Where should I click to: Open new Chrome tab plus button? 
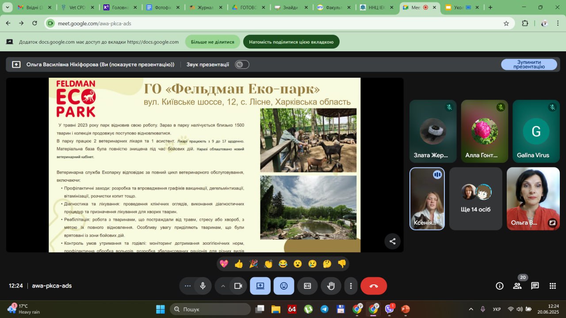pyautogui.click(x=490, y=8)
